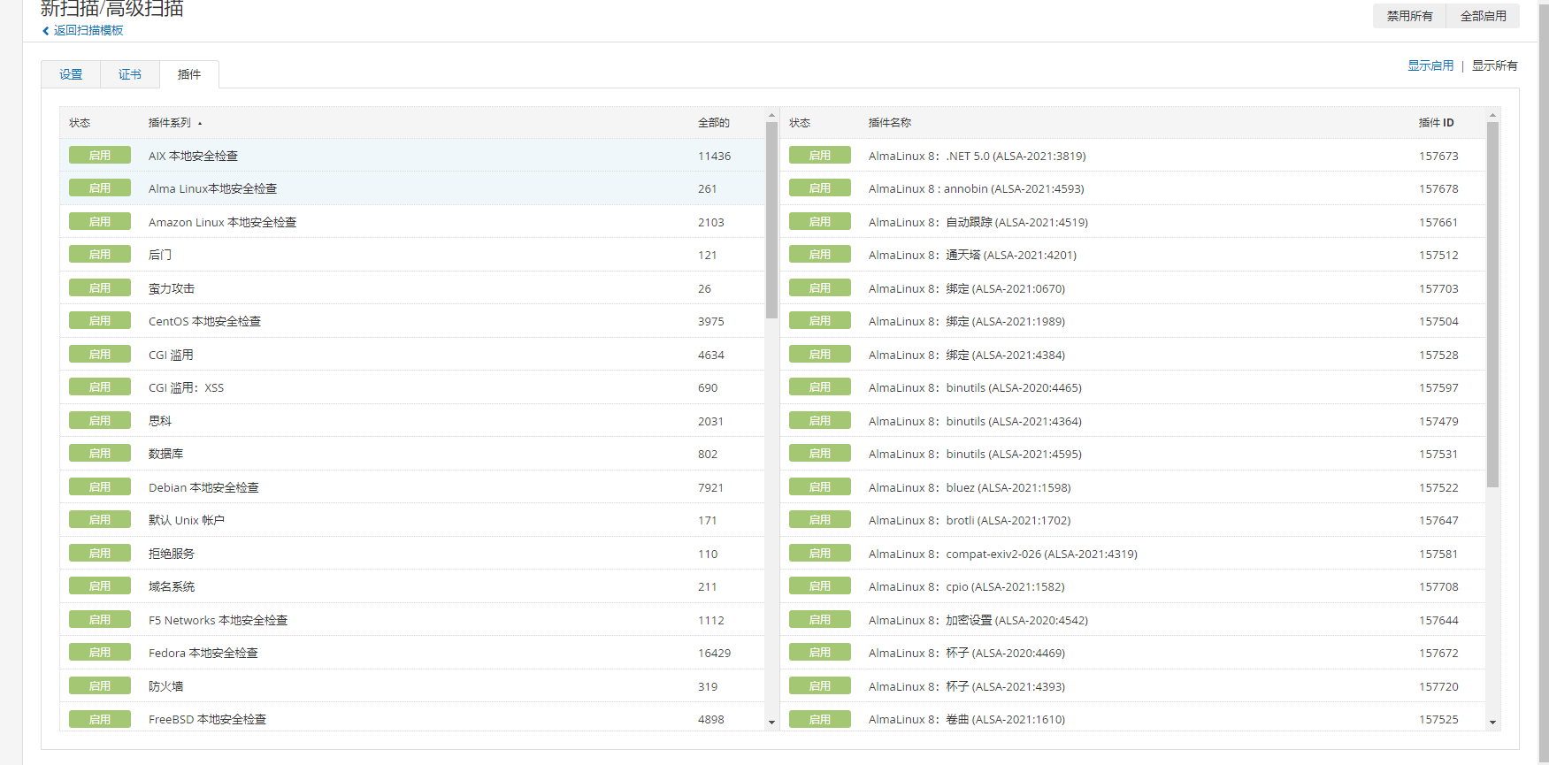The image size is (1549, 765).
Task: Click the left 状态 column header
Action: (x=80, y=123)
